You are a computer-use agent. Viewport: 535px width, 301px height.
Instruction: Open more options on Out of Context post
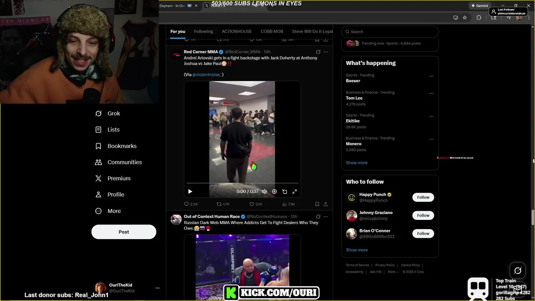[326, 217]
